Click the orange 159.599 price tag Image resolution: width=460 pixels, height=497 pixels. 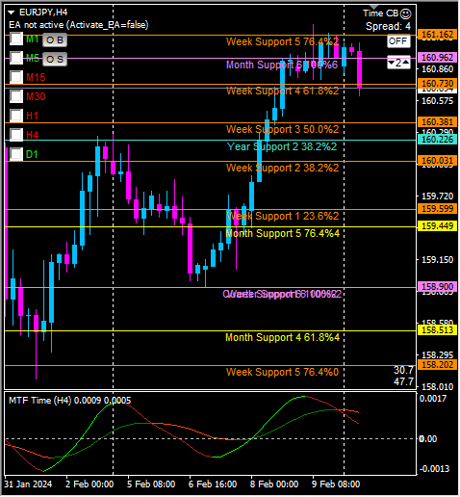[437, 209]
